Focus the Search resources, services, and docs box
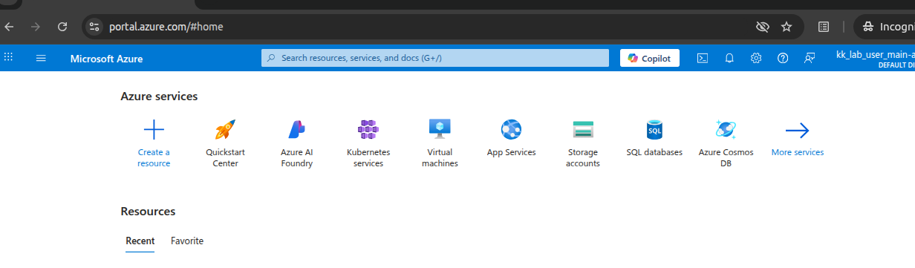This screenshot has height=268, width=915. (x=435, y=58)
